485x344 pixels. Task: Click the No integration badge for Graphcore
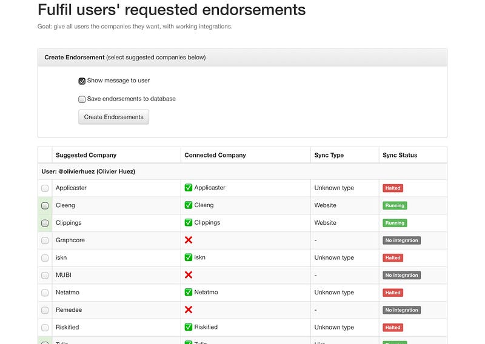pyautogui.click(x=401, y=240)
